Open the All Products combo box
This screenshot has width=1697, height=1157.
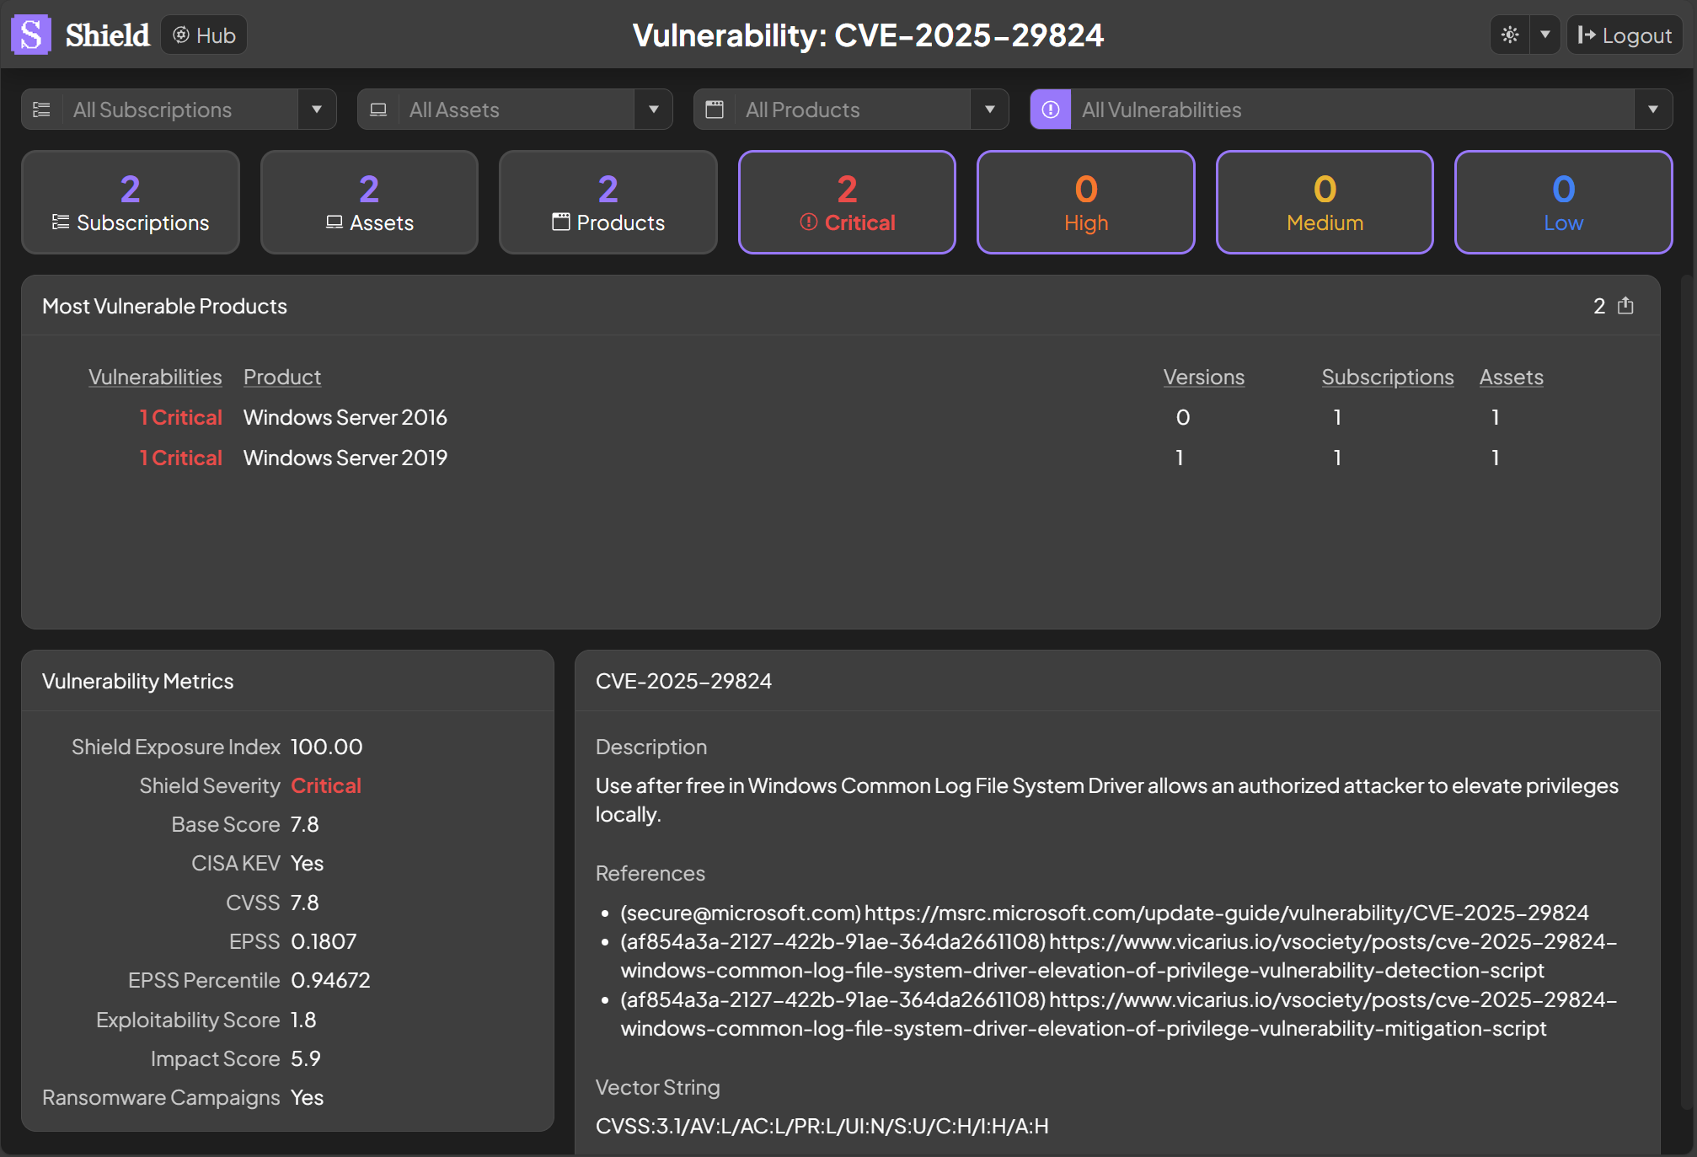point(851,110)
